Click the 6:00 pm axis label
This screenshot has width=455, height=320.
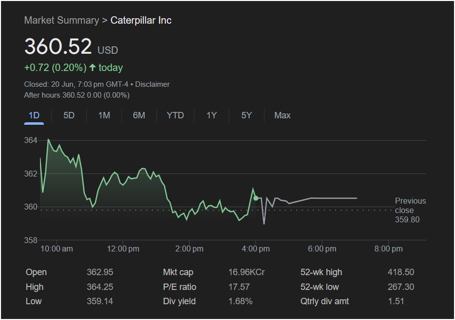pos(322,249)
